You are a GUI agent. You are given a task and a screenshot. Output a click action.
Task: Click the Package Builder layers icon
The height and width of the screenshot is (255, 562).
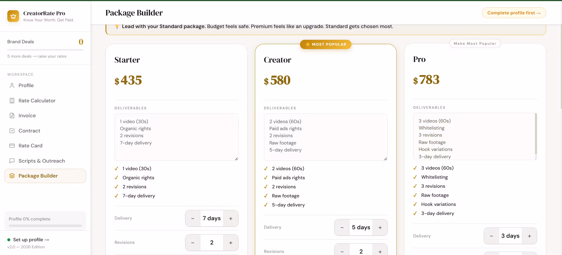click(x=12, y=176)
